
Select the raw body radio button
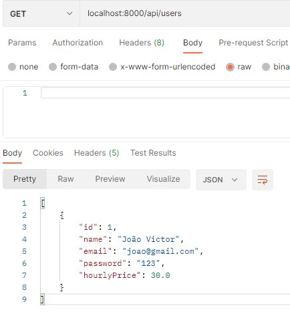pyautogui.click(x=230, y=67)
